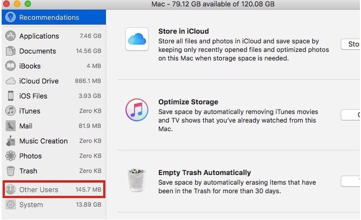Select the System sidebar entry
This screenshot has width=361, height=220.
(53, 204)
